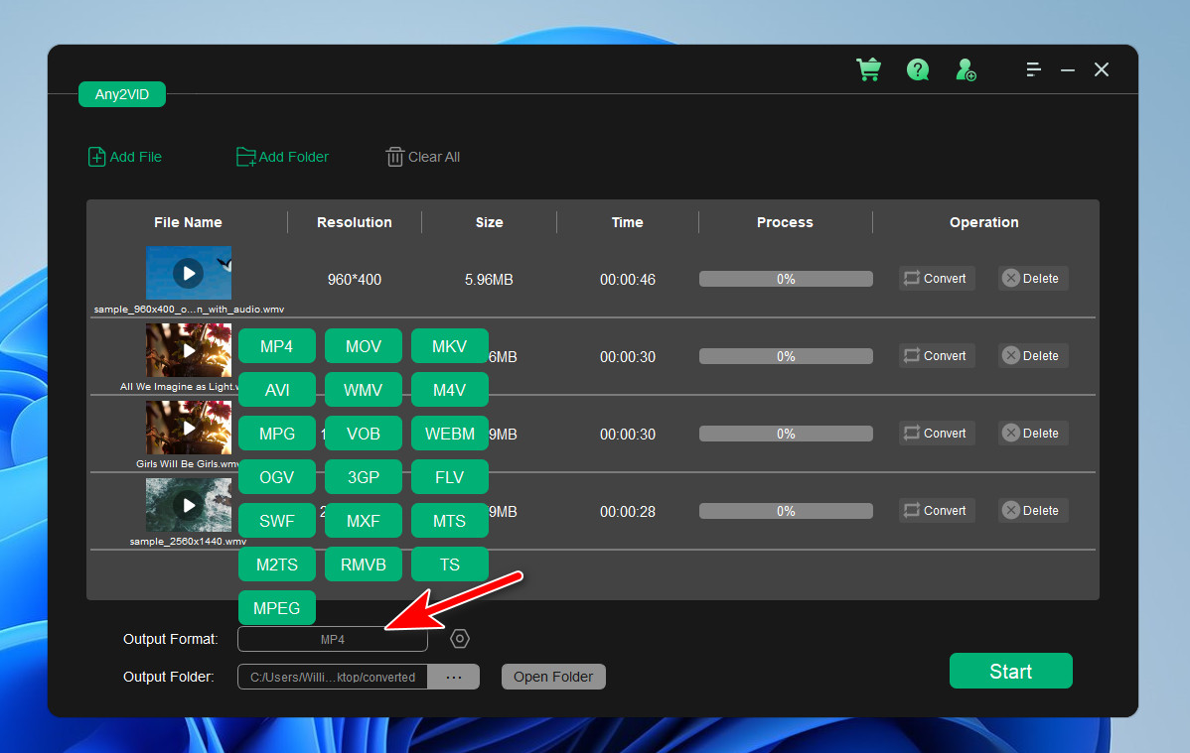Select OGV output format
Screen dimensions: 1190x753
276,477
